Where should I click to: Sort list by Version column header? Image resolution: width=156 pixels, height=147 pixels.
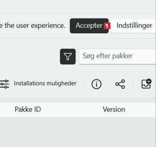(x=114, y=109)
